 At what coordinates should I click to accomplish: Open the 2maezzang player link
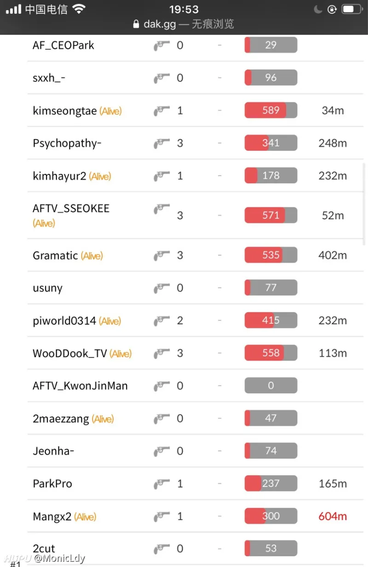click(x=61, y=419)
